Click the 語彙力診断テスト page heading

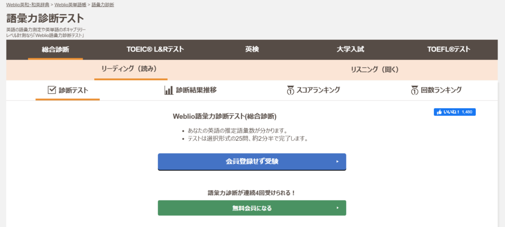click(x=45, y=19)
